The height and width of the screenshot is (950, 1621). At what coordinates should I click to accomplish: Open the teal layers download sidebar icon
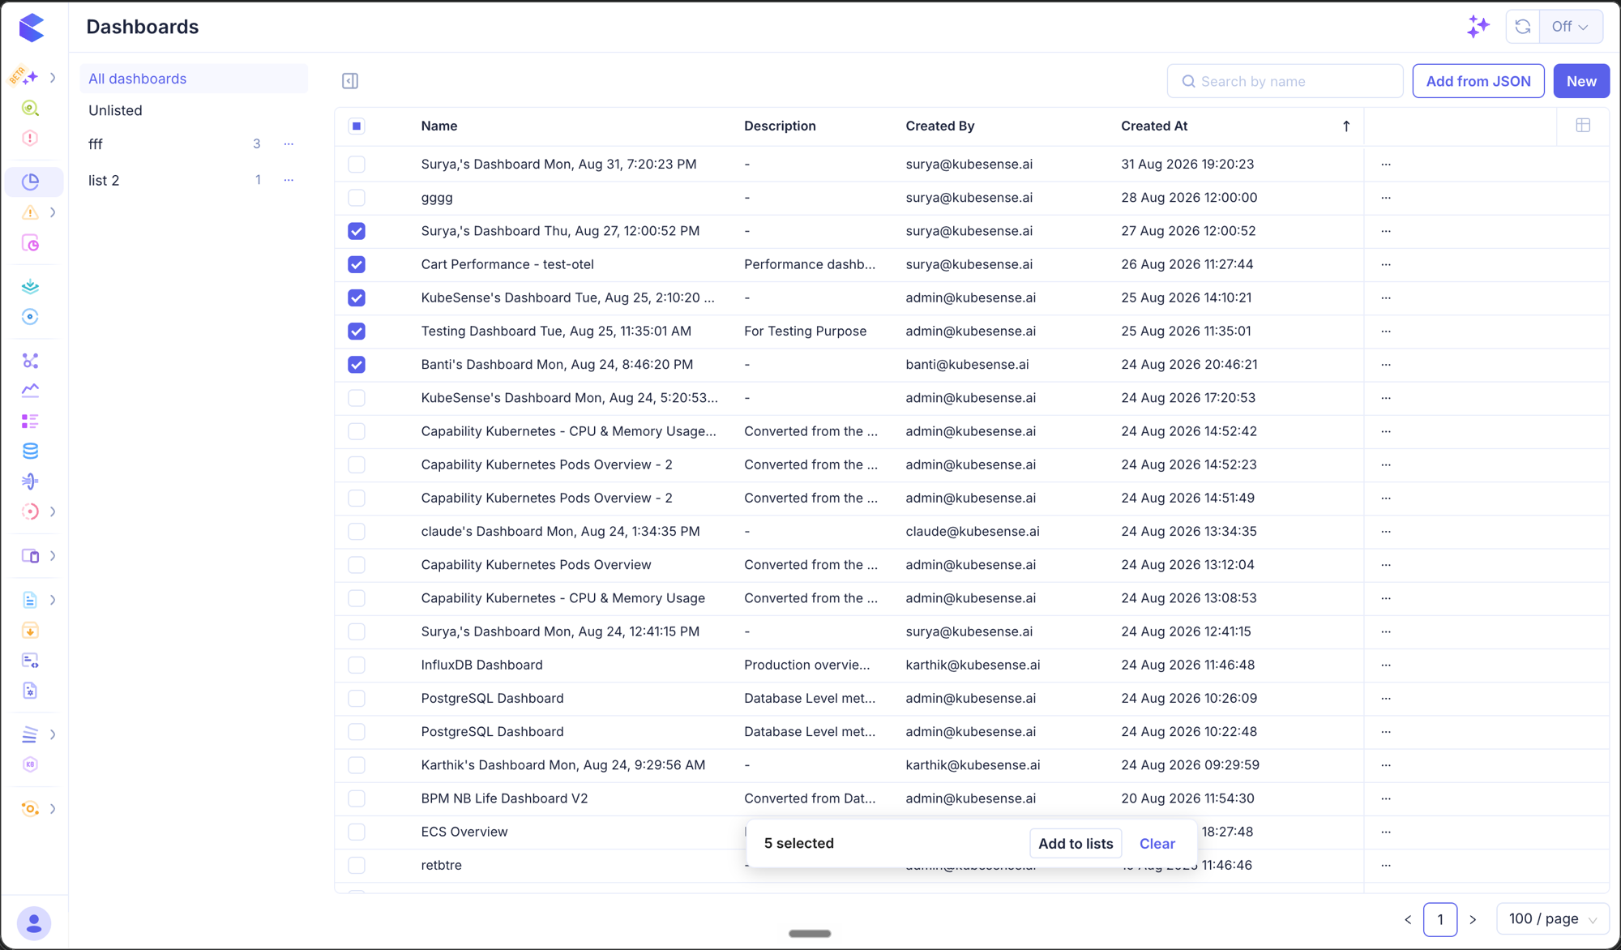tap(30, 286)
